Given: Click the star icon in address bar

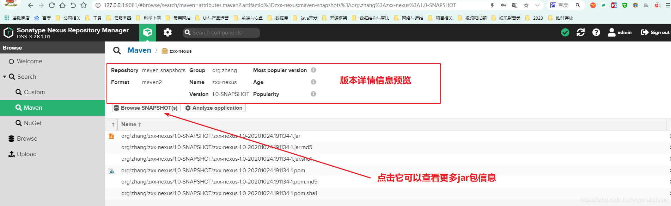Looking at the screenshot, I should (x=526, y=5).
